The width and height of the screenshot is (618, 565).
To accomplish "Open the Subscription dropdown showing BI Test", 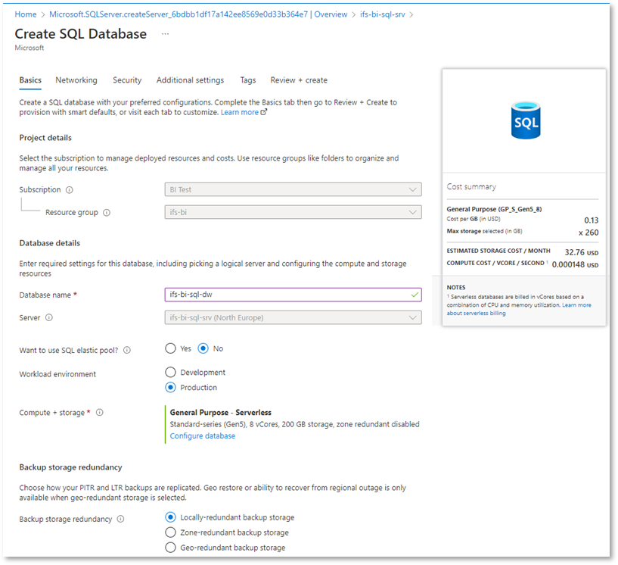I will tap(293, 189).
